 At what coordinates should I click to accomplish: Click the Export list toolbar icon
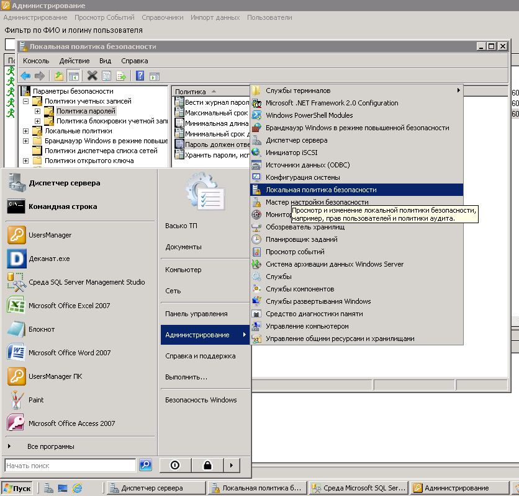click(121, 76)
